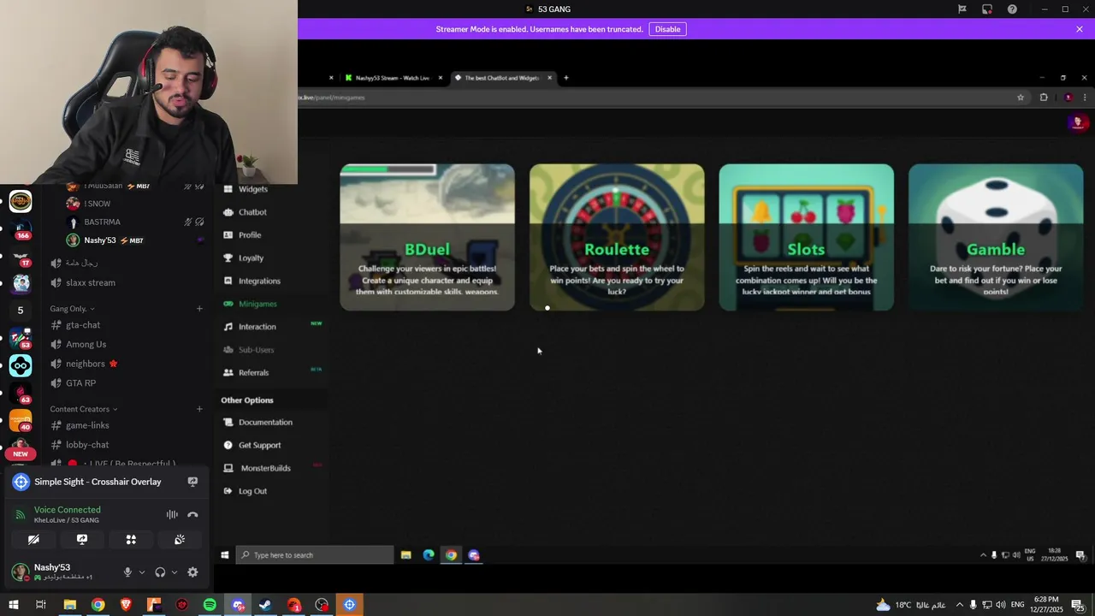Expand the headphone output options arrow
The height and width of the screenshot is (616, 1095).
point(175,572)
